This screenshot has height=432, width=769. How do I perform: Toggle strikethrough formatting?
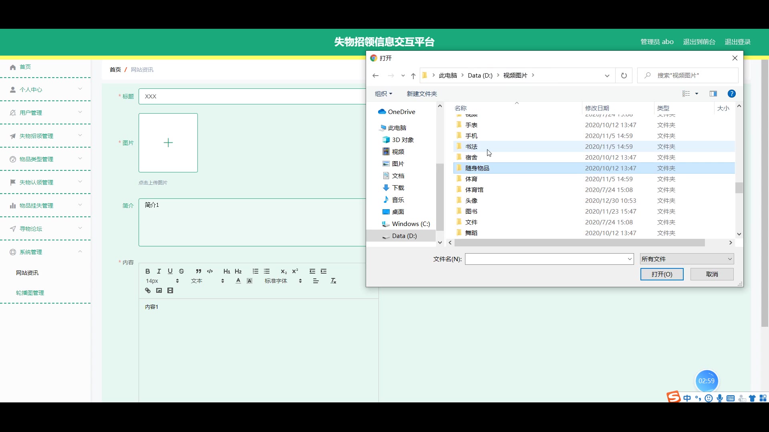[181, 271]
